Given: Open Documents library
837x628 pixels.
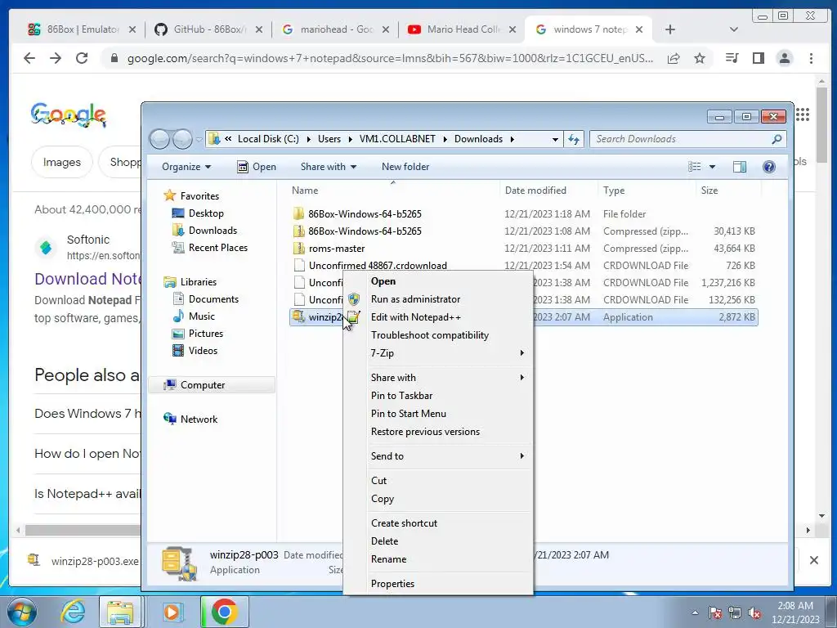Looking at the screenshot, I should click(x=213, y=299).
